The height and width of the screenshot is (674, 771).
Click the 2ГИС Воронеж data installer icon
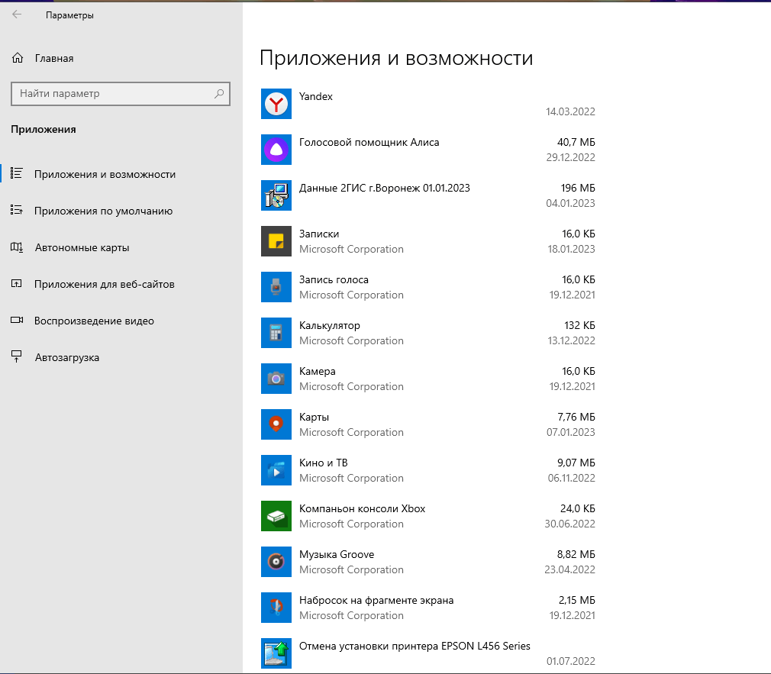[276, 195]
